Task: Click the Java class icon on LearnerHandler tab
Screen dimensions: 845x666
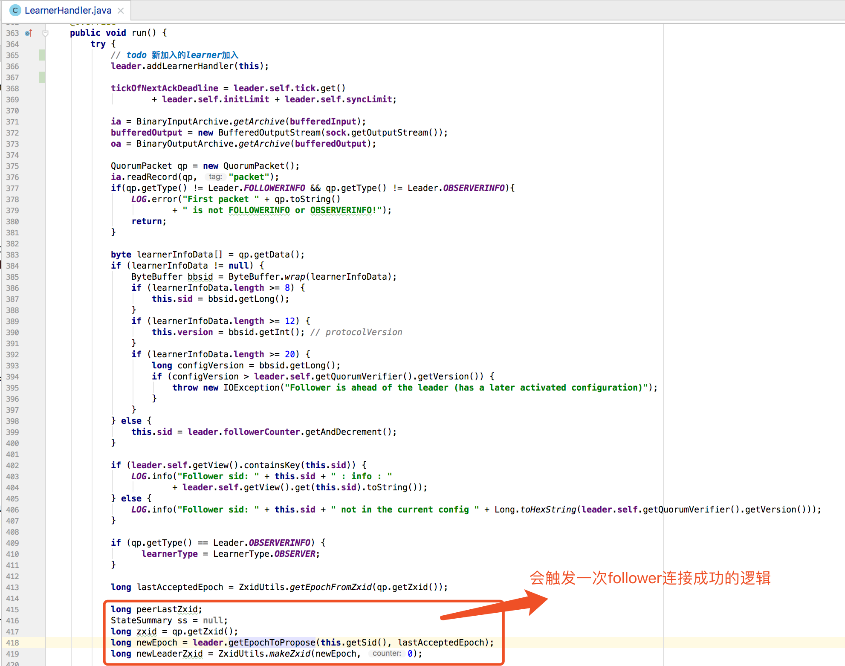Action: click(15, 10)
